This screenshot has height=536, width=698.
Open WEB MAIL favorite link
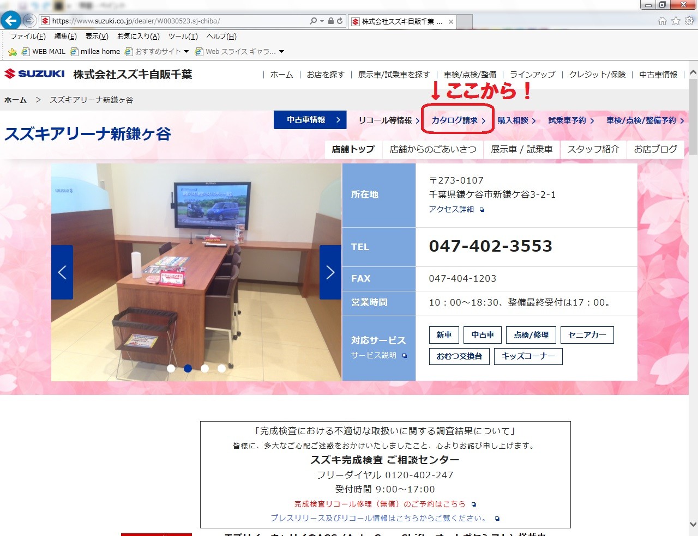43,52
